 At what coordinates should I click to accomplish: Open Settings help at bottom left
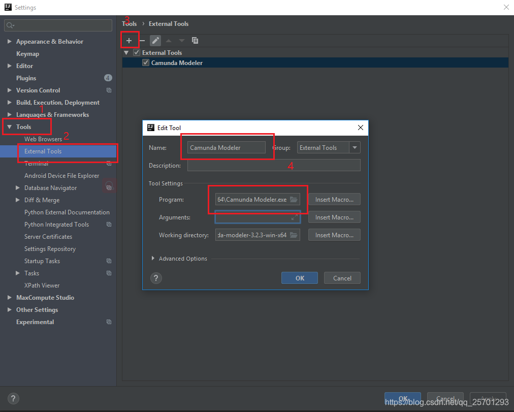click(13, 399)
